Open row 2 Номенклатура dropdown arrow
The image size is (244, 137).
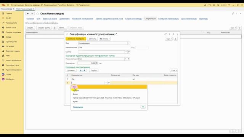pyautogui.click(x=106, y=83)
